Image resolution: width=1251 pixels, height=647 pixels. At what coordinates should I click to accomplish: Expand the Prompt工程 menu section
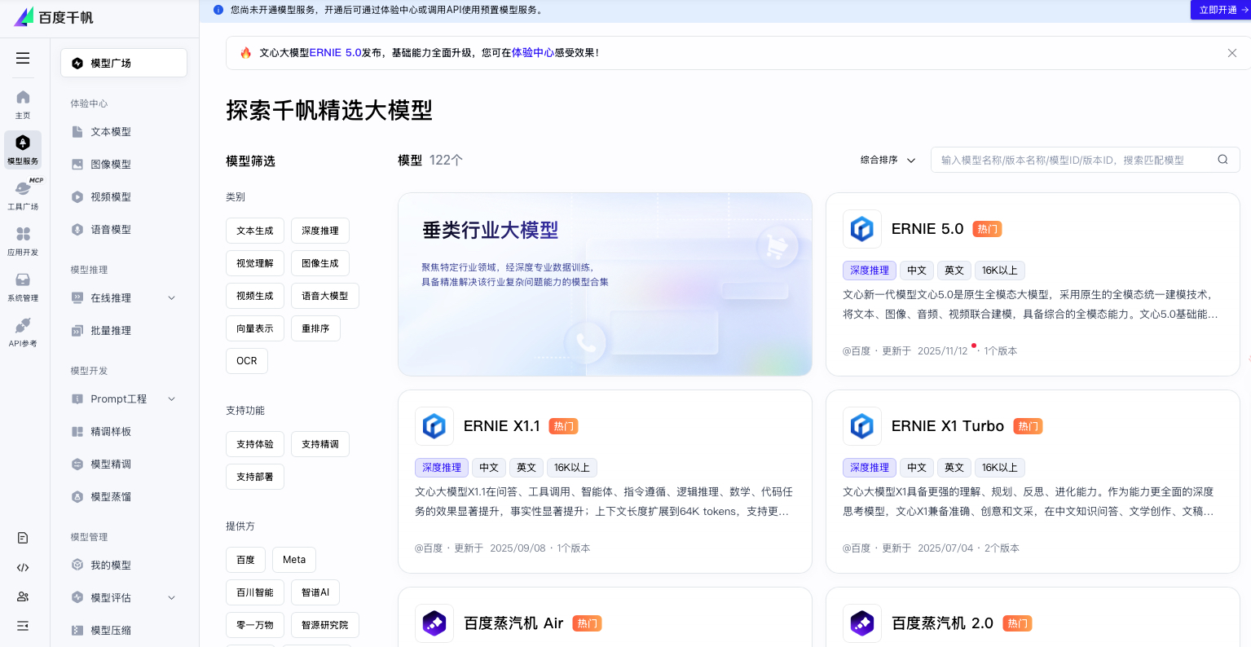[x=171, y=399]
